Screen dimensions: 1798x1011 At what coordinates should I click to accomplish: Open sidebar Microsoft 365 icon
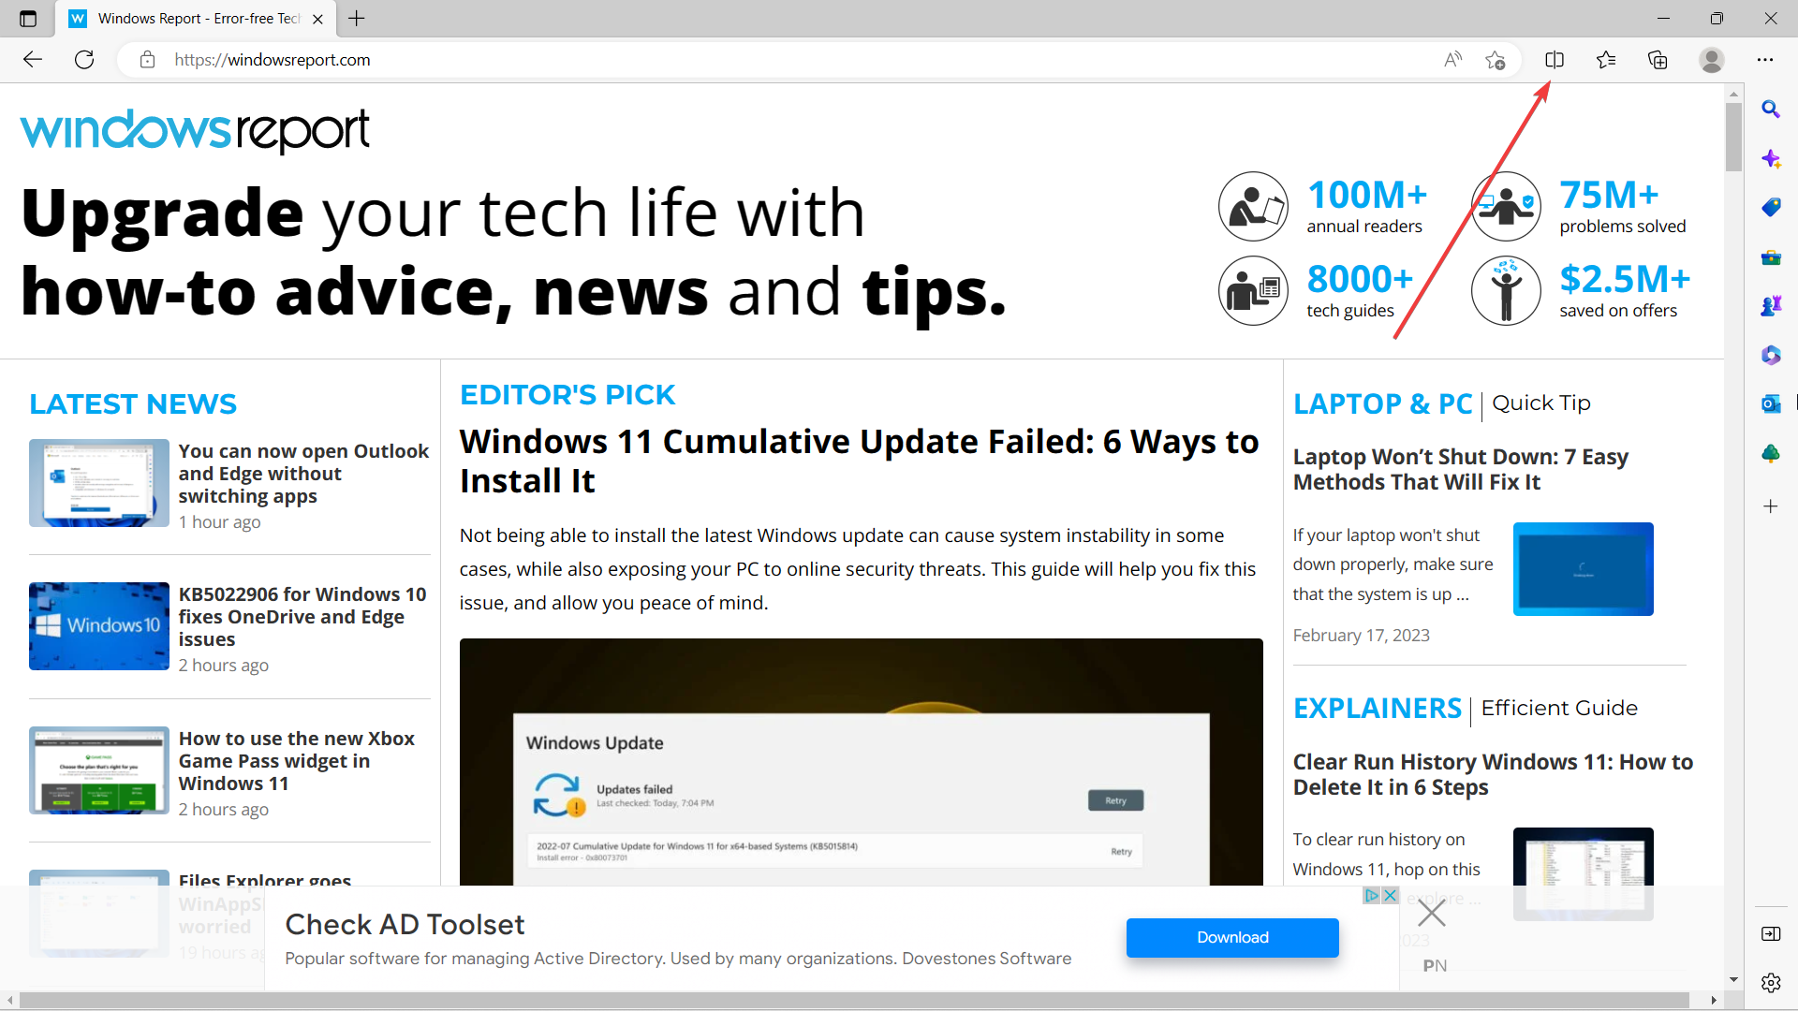coord(1771,356)
